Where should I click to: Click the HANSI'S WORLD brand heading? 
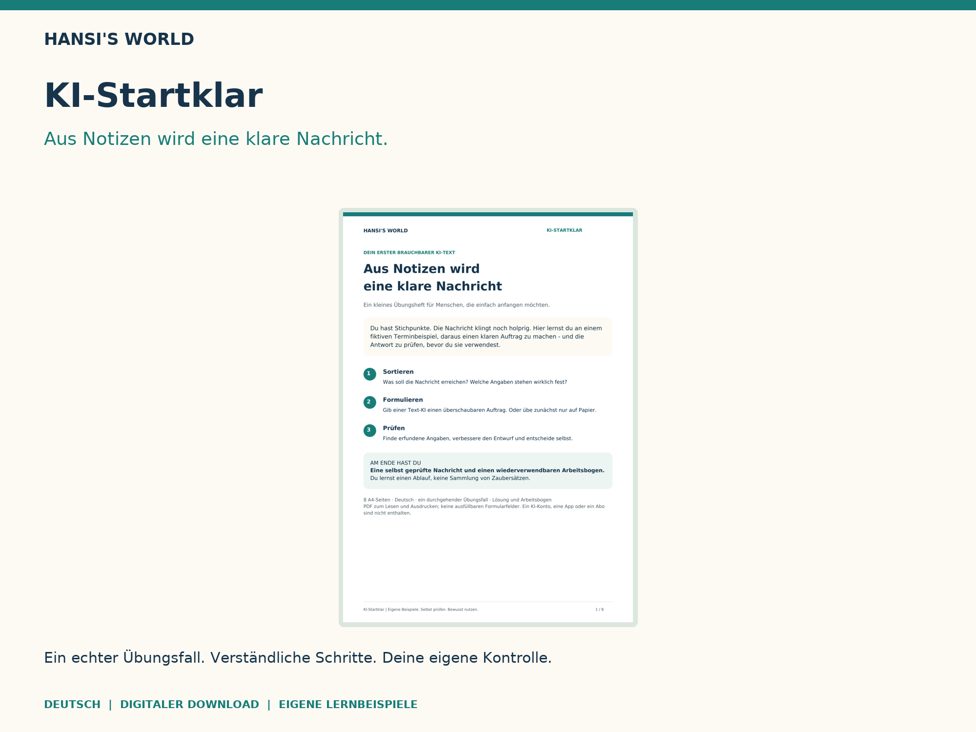tap(119, 40)
